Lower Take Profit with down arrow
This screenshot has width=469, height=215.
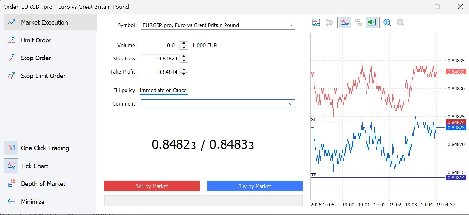(x=184, y=74)
